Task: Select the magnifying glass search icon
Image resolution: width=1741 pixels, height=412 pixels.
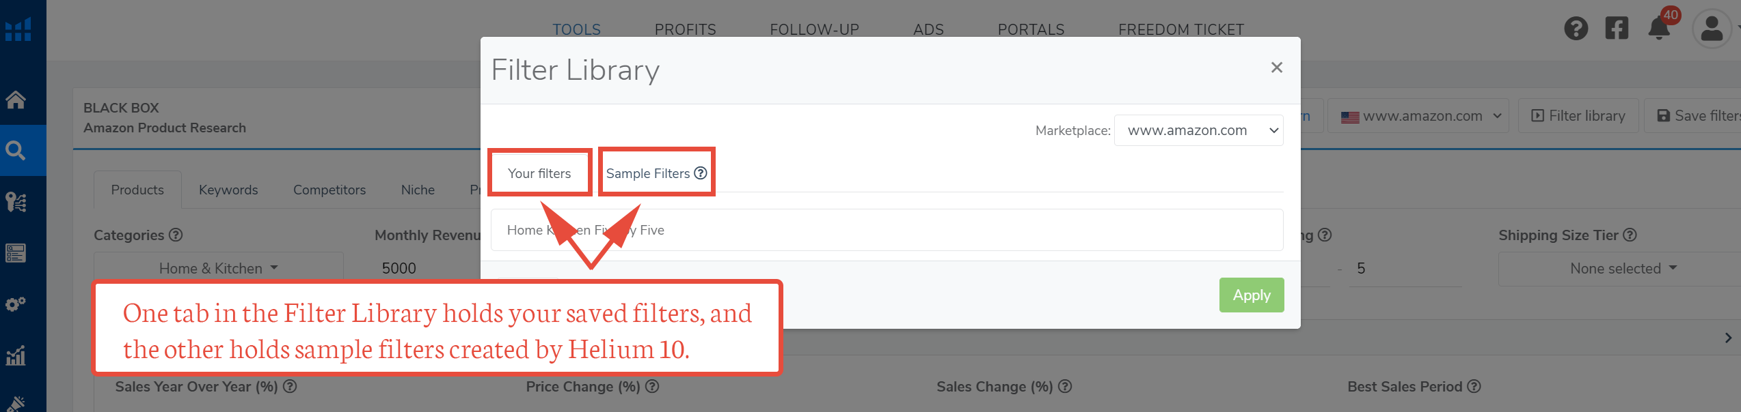Action: pyautogui.click(x=16, y=150)
